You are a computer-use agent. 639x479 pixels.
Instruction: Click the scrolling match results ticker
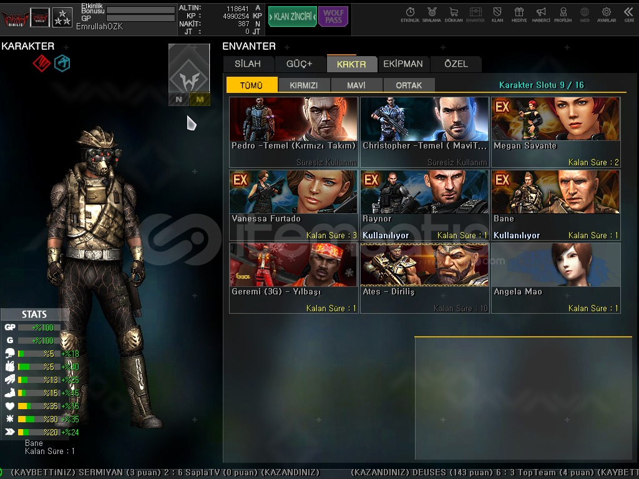[319, 473]
